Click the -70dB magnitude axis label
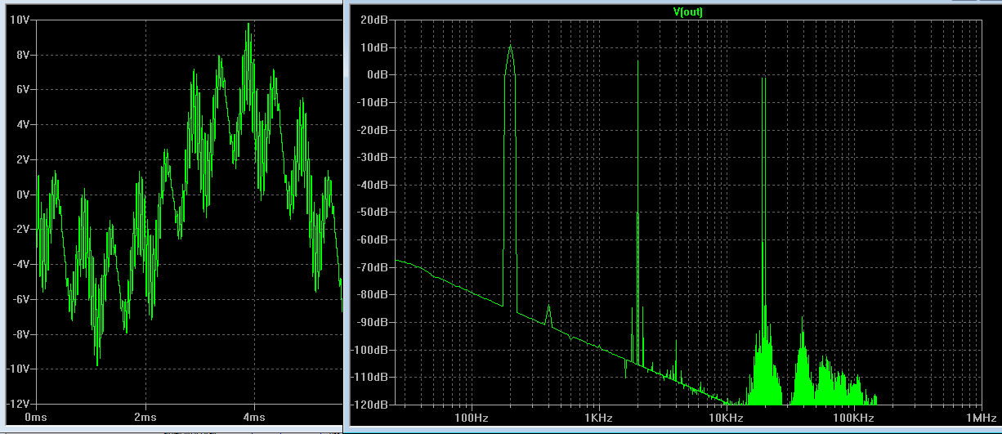The width and height of the screenshot is (1002, 434). click(373, 267)
